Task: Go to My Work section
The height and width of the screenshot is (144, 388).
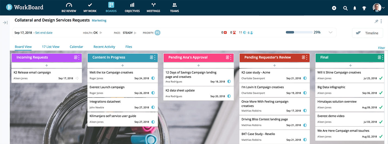Action: point(90,8)
